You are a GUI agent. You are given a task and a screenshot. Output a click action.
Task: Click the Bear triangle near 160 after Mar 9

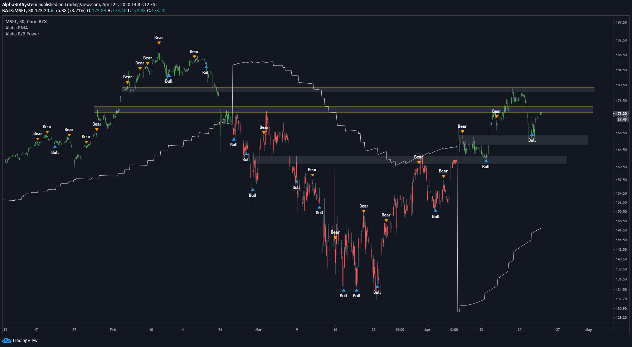pyautogui.click(x=312, y=175)
